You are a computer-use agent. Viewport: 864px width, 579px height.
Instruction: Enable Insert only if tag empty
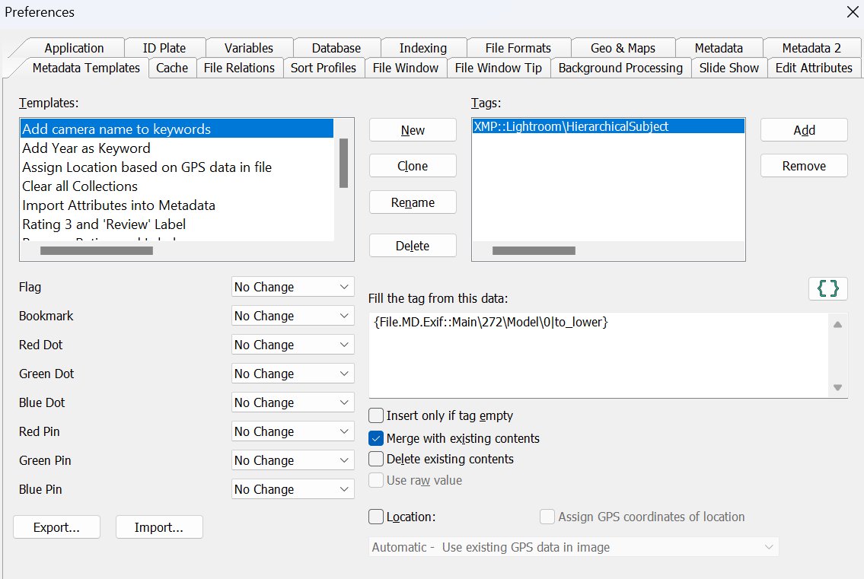tap(376, 415)
